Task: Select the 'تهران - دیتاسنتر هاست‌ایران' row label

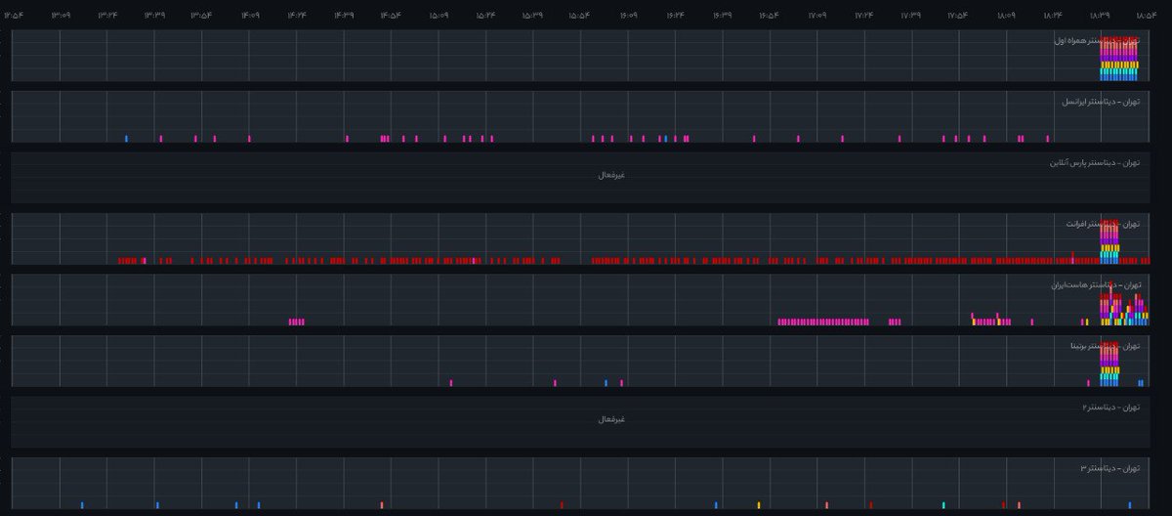Action: tap(1096, 285)
